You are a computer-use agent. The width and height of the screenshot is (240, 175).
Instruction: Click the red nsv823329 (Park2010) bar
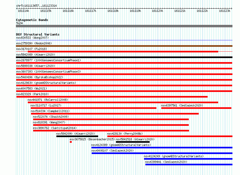[x=112, y=97]
